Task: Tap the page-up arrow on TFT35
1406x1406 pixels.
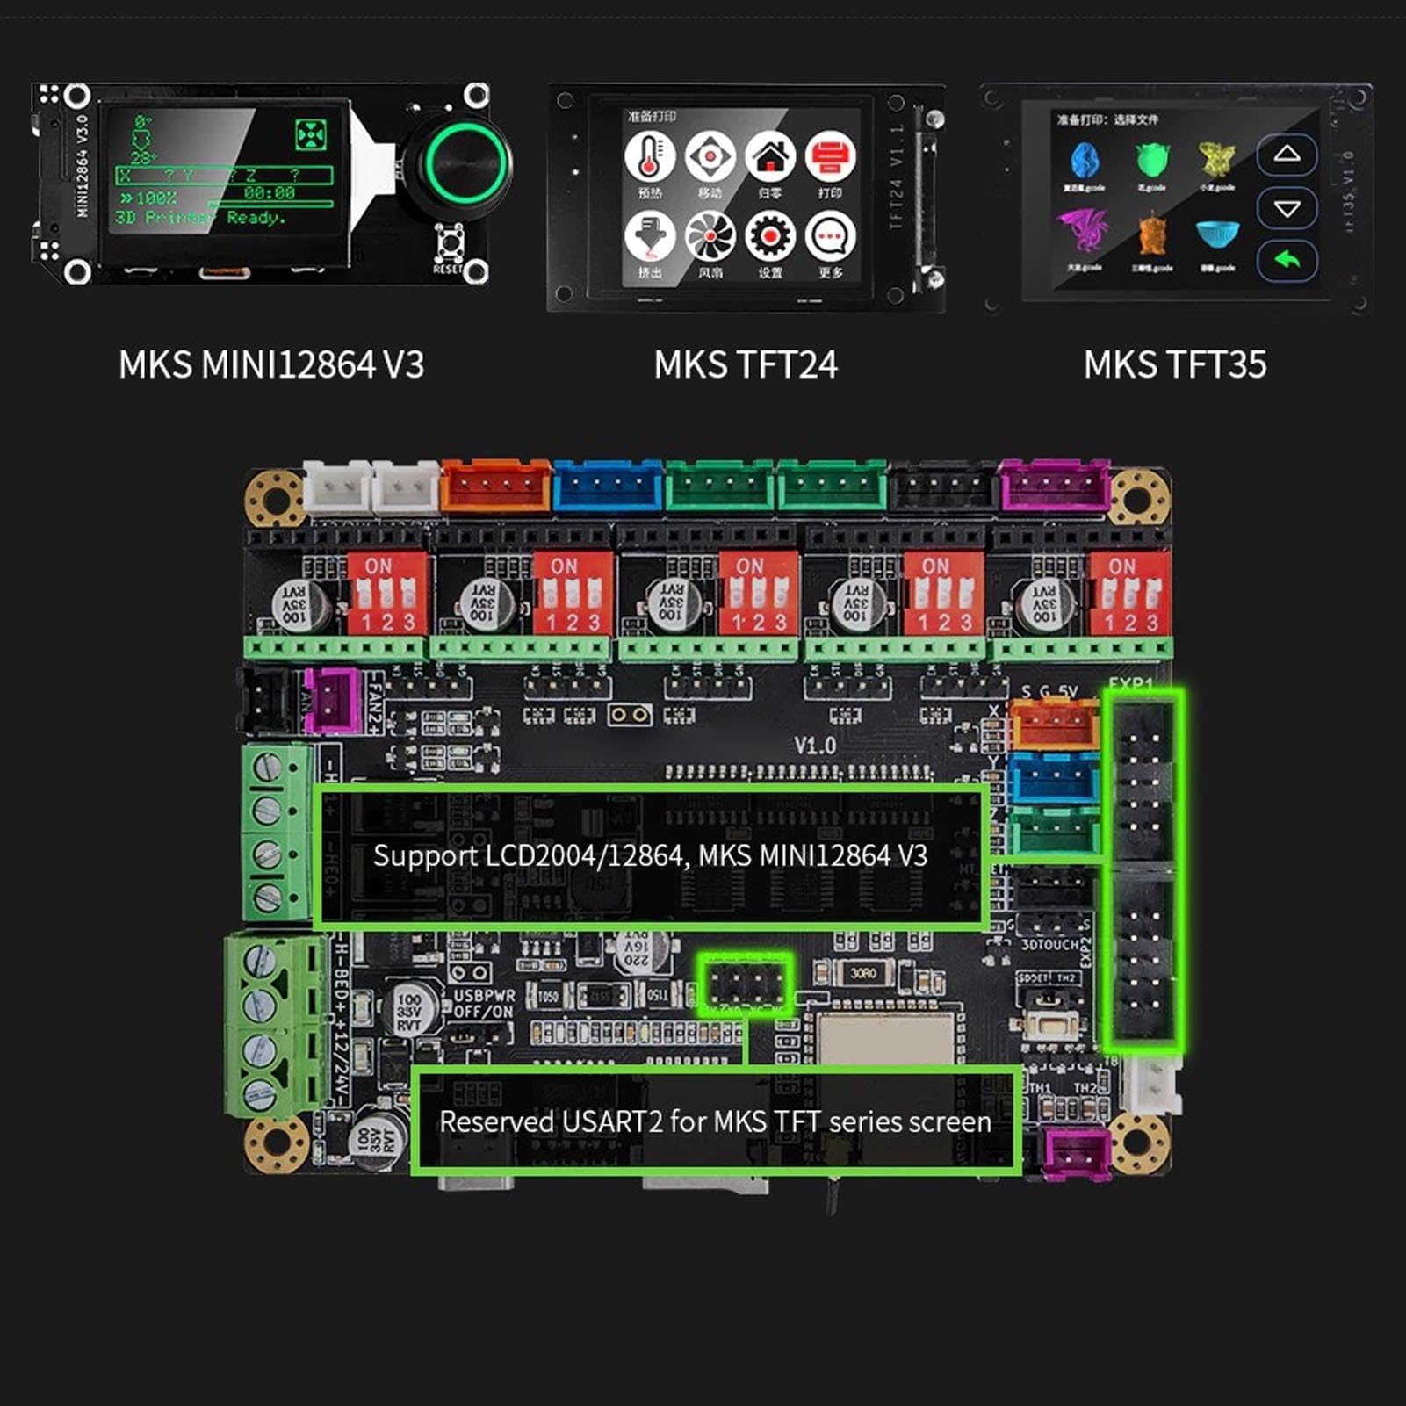Action: (1287, 155)
